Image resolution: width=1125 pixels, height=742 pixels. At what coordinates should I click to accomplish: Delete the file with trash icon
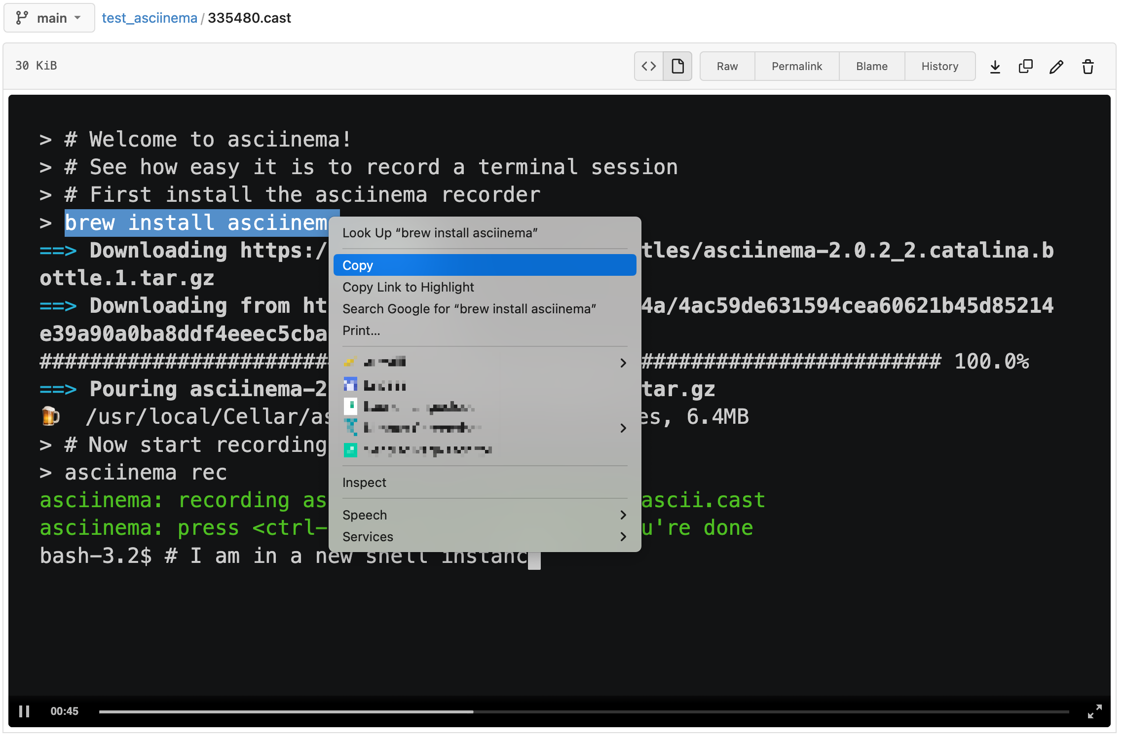(x=1087, y=67)
